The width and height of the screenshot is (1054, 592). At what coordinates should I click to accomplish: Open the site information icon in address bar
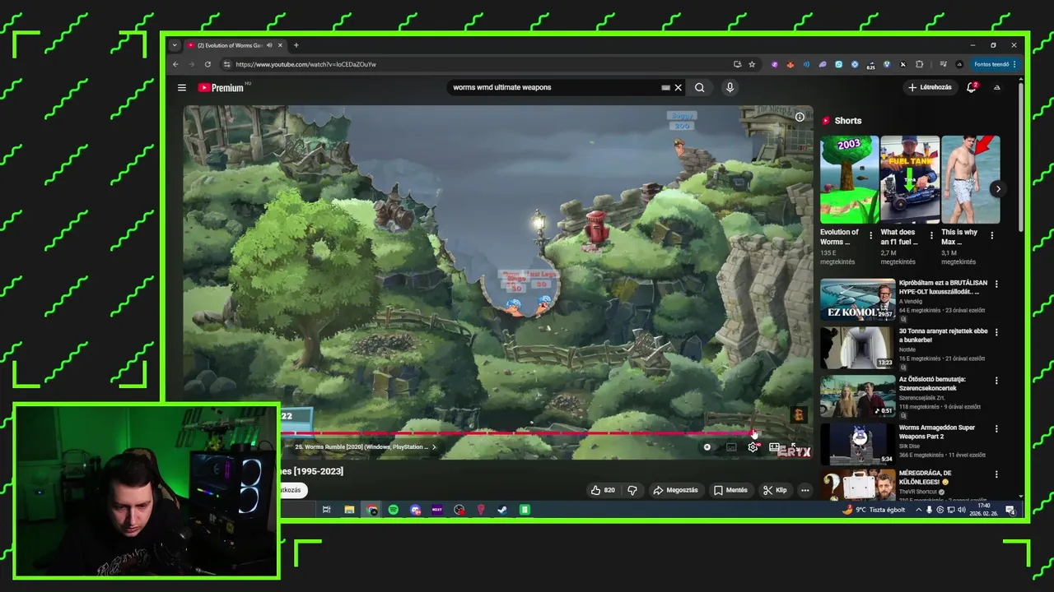pos(227,64)
